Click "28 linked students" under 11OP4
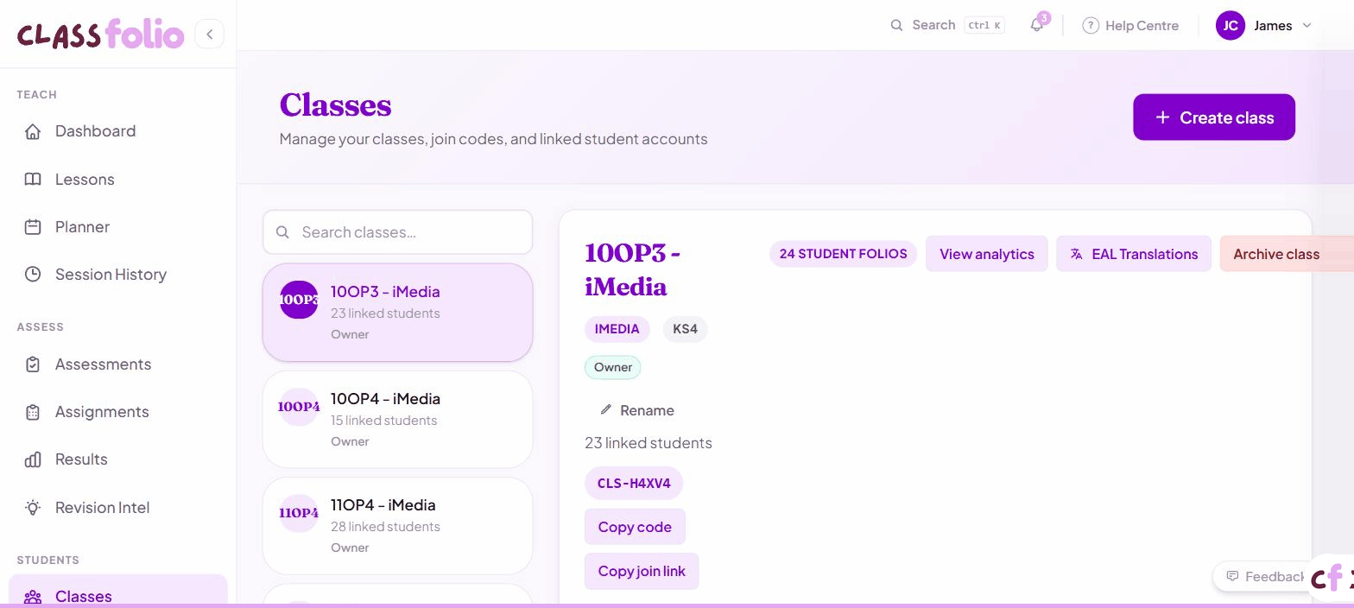This screenshot has width=1354, height=608. [385, 527]
